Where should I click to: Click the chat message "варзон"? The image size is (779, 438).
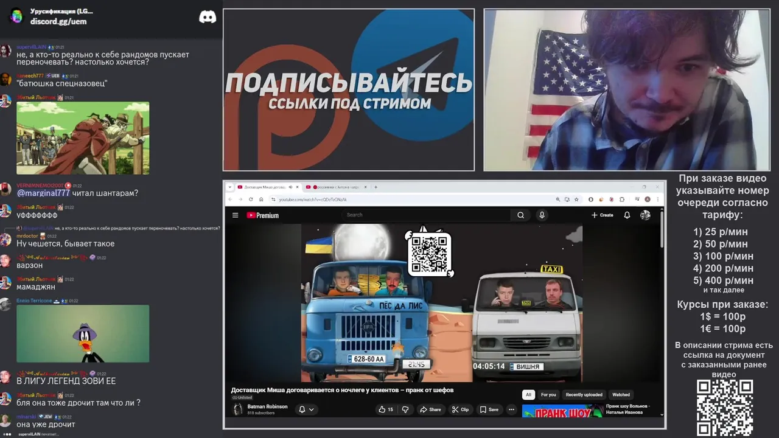pos(29,265)
